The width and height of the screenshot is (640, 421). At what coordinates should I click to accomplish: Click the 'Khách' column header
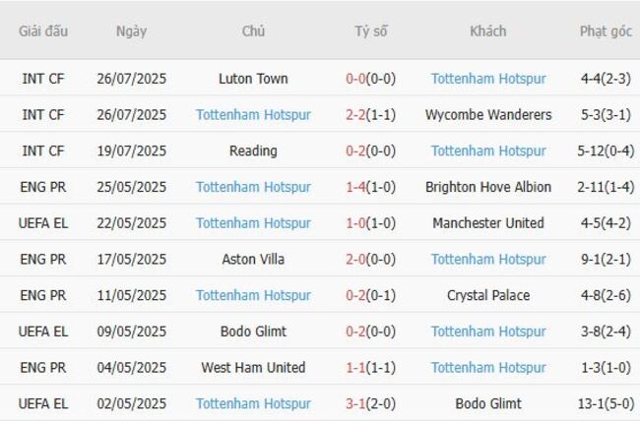pos(488,31)
